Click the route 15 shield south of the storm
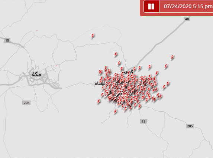This screenshot has height=158, width=213. point(143,121)
